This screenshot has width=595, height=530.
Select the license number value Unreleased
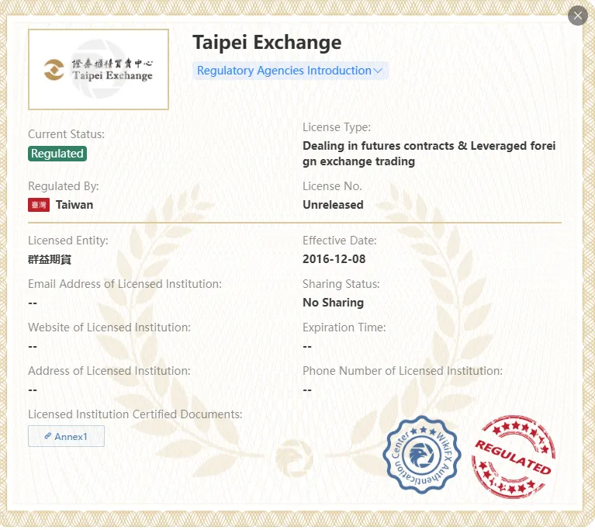coord(333,205)
